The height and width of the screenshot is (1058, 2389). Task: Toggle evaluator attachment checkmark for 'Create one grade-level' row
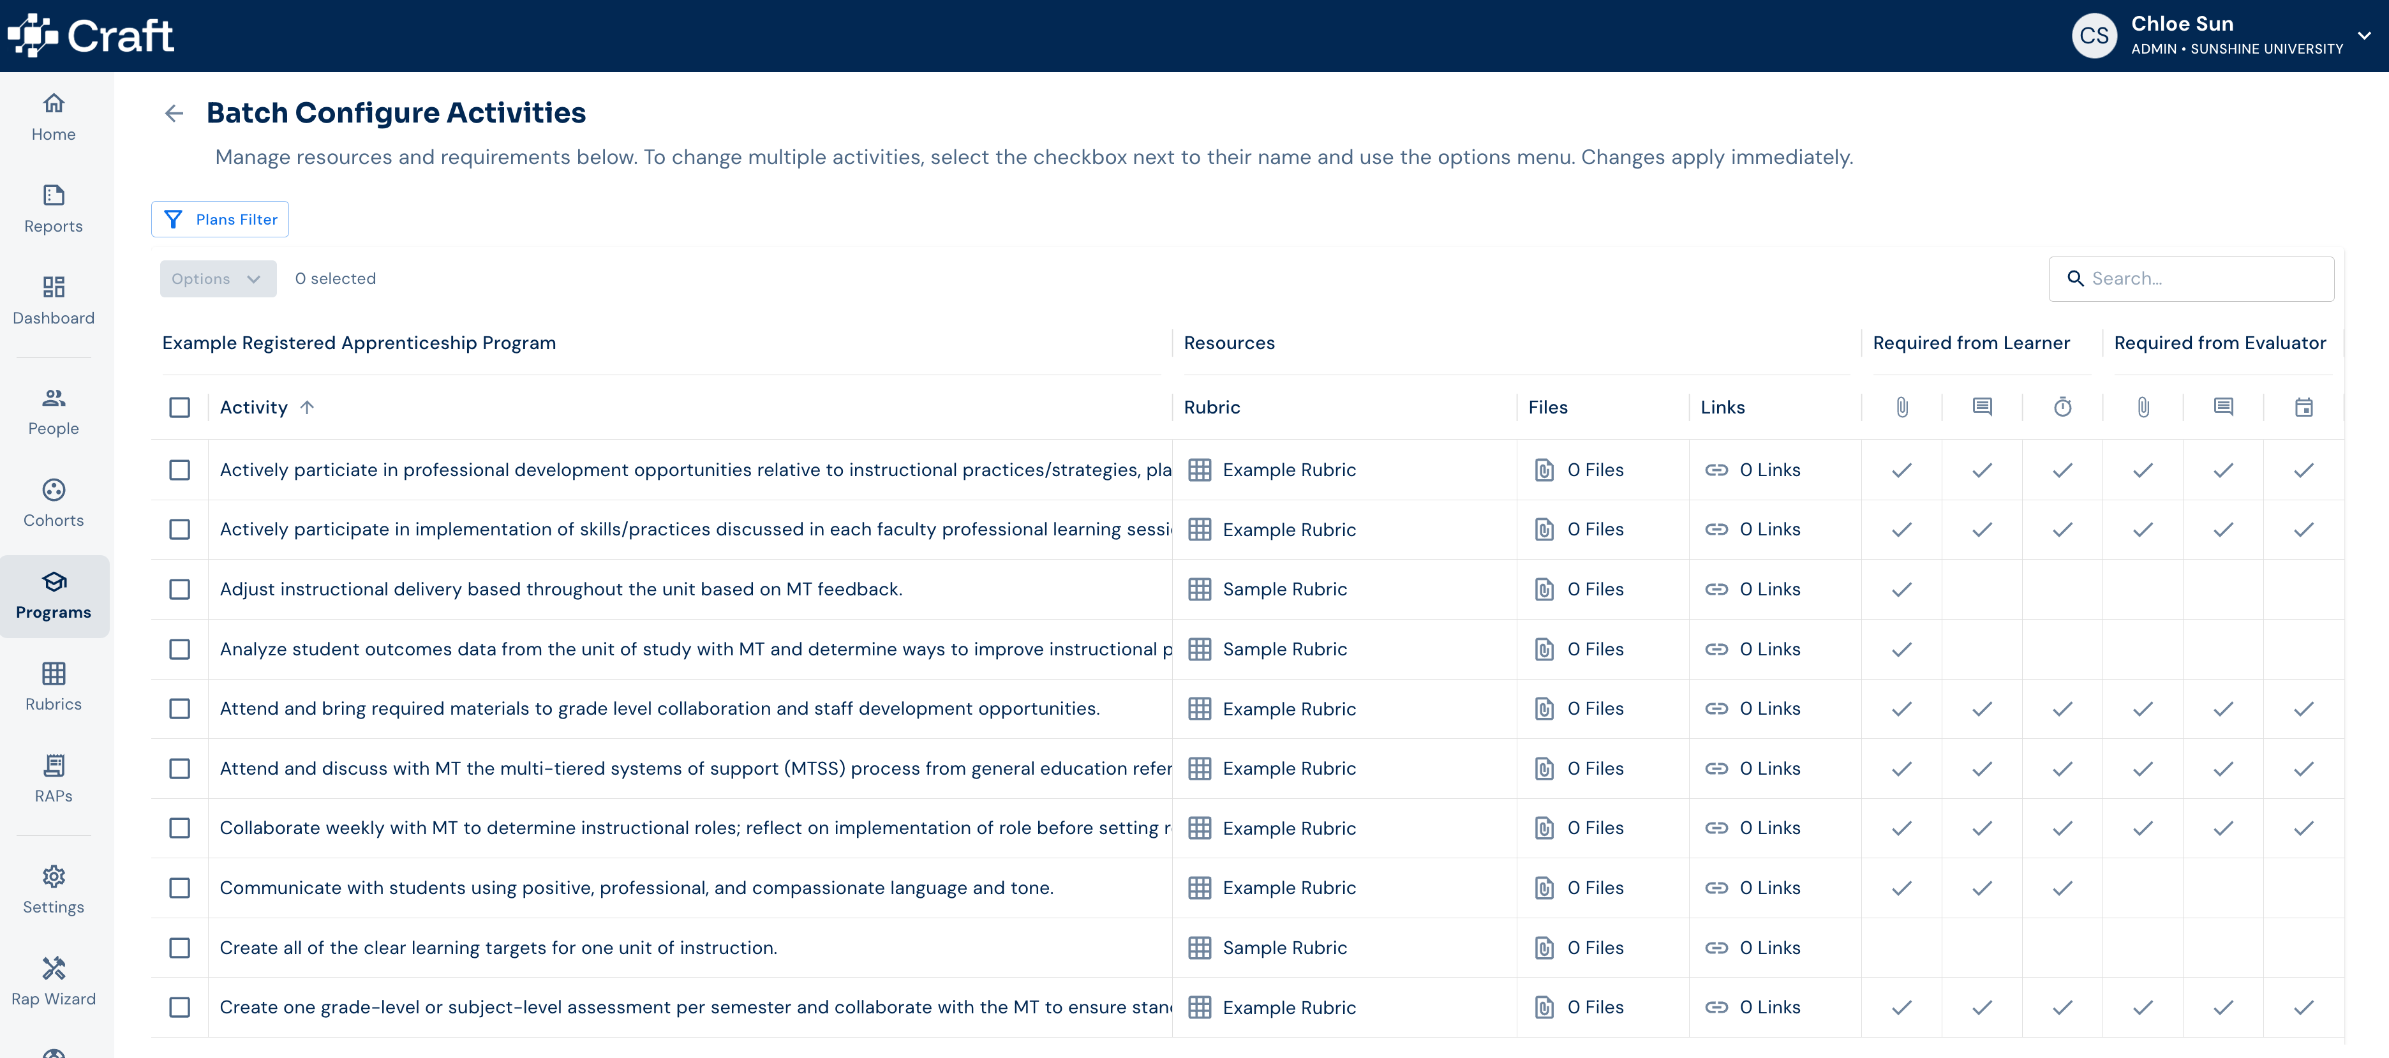pos(2143,1007)
